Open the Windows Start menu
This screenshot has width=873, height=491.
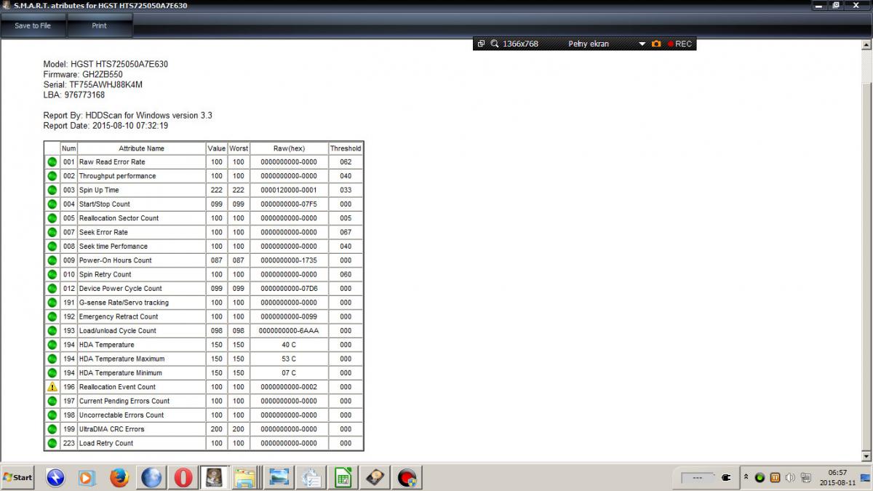[18, 477]
